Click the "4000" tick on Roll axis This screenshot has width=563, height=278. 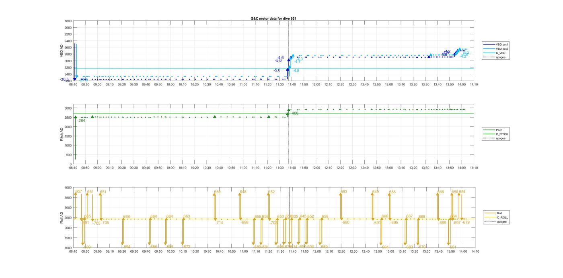[x=68, y=187]
